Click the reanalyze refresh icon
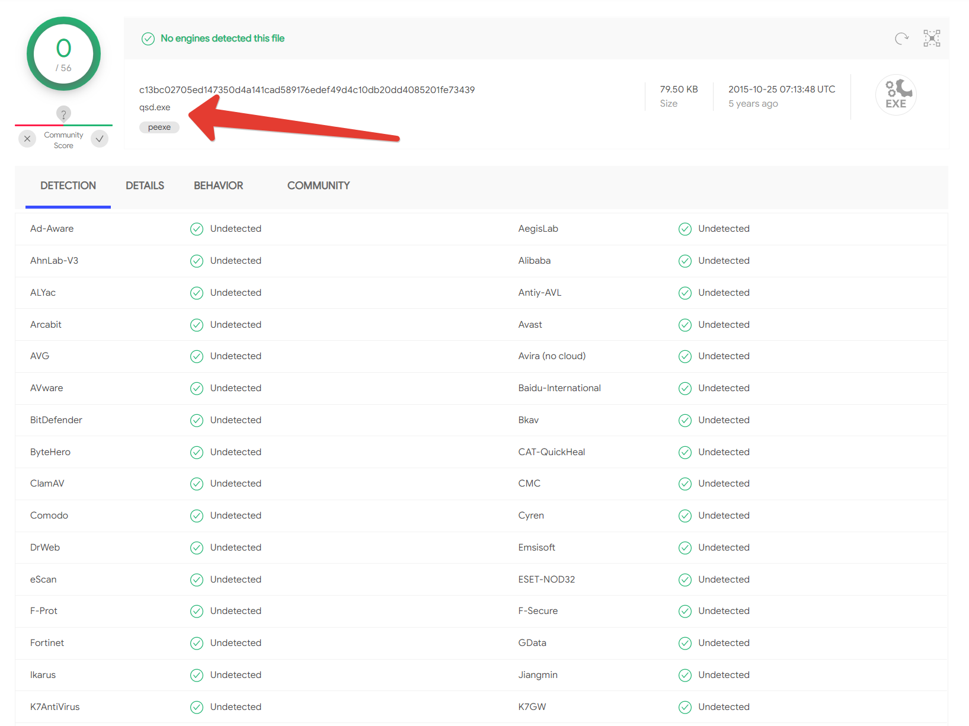Viewport: 969px width, 726px height. (901, 39)
